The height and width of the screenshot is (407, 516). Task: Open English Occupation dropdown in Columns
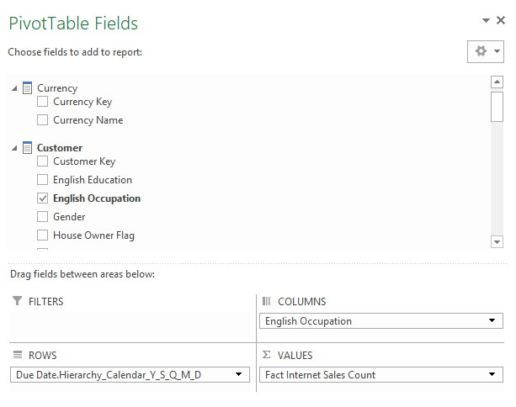pyautogui.click(x=492, y=321)
